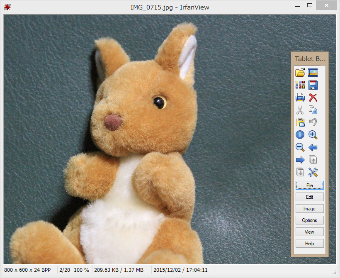Copy the image to clipboard

coord(313,110)
